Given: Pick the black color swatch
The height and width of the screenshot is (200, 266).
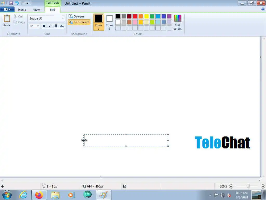Looking at the screenshot, I should pos(118,16).
